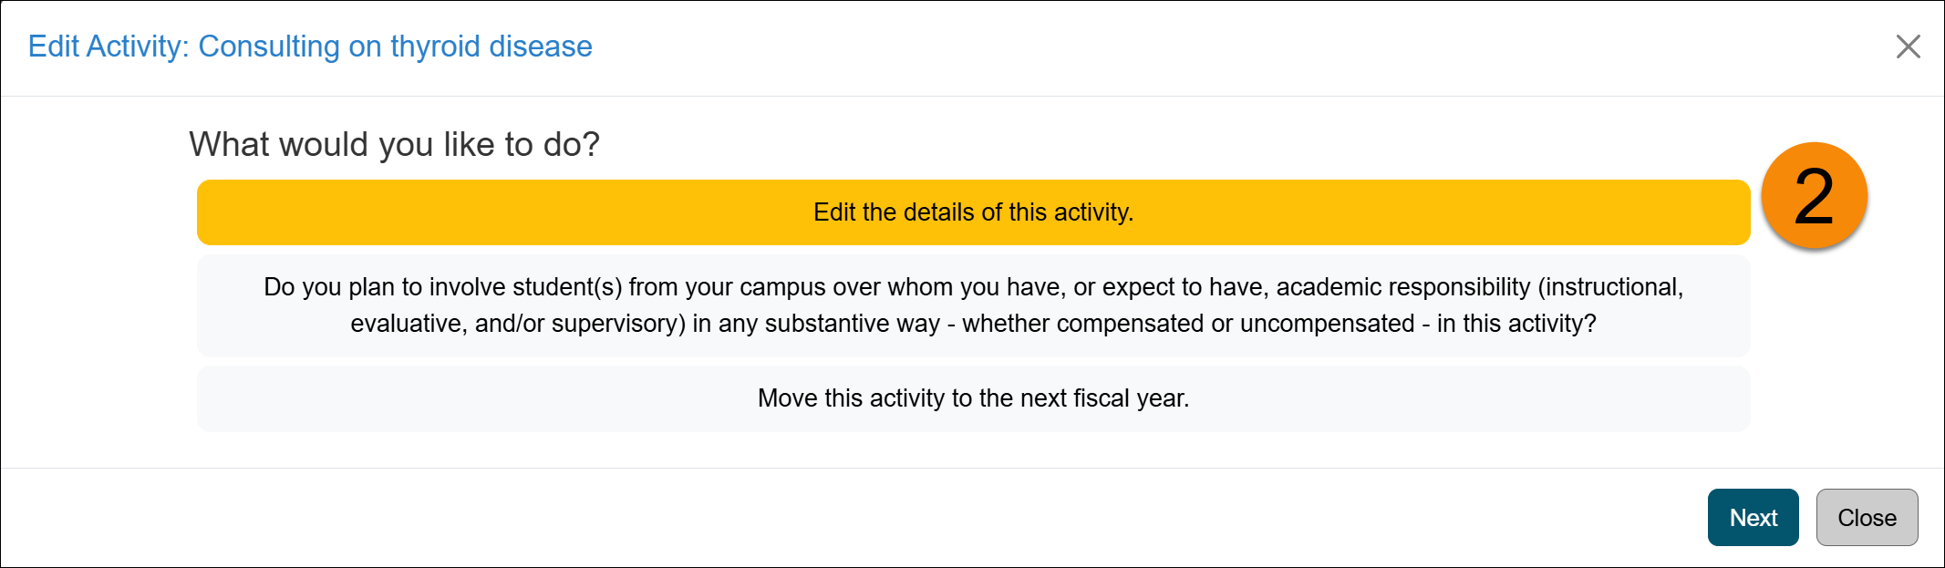Image resolution: width=1945 pixels, height=568 pixels.
Task: Click the X icon to dismiss the dialog
Action: 1909,46
